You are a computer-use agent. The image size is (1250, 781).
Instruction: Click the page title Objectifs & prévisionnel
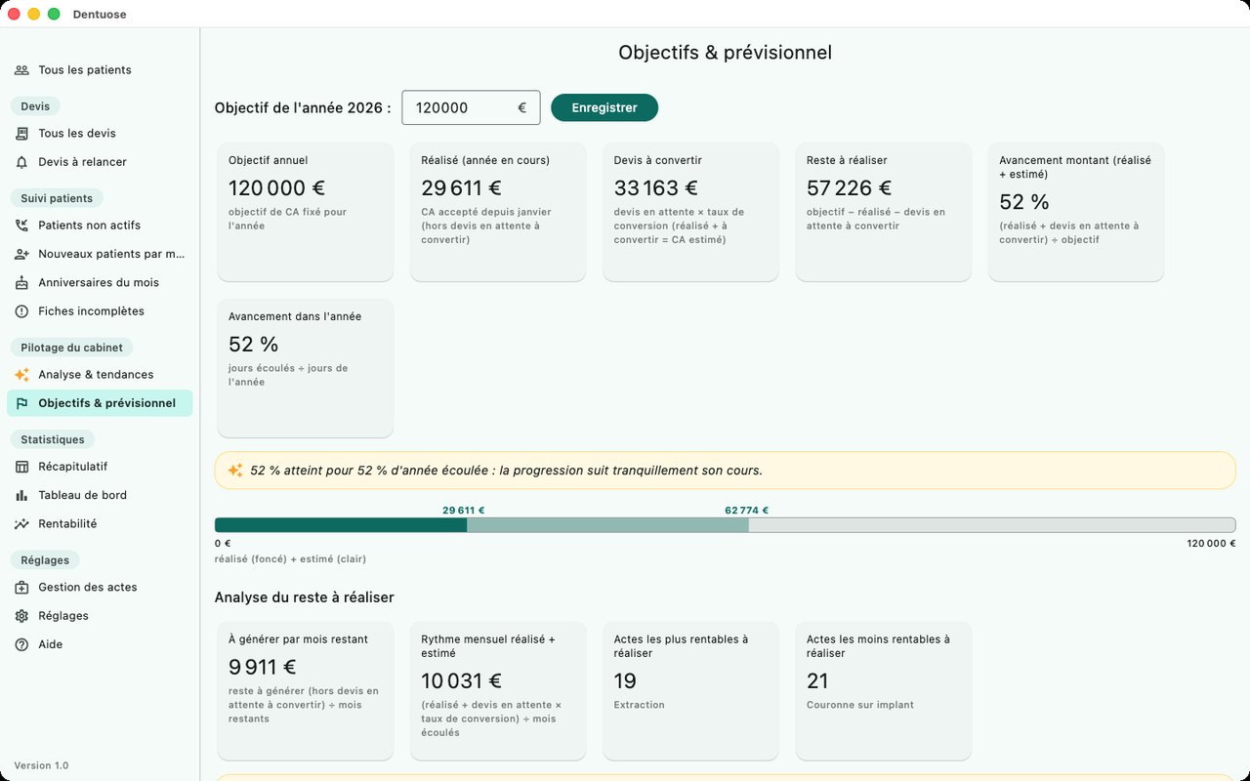coord(725,53)
